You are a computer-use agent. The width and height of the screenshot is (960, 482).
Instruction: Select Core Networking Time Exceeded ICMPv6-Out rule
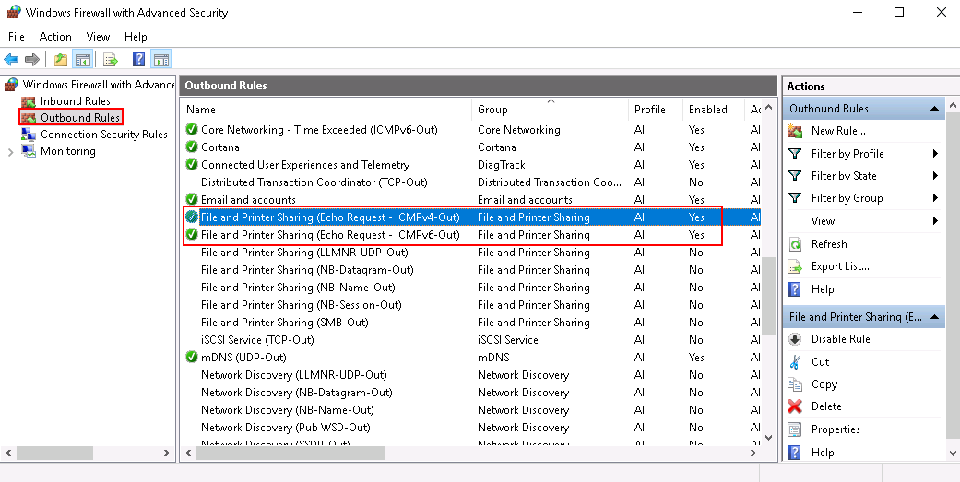coord(471,130)
